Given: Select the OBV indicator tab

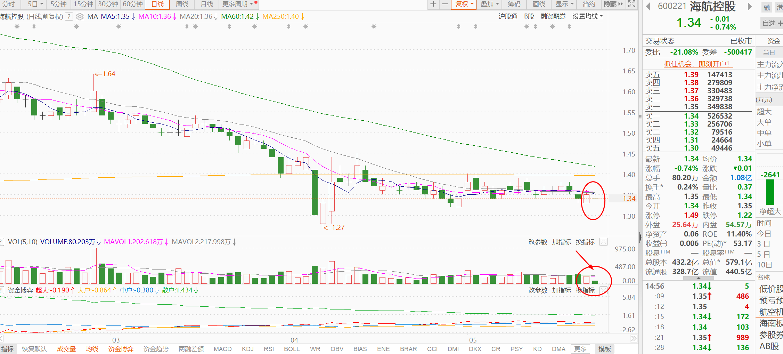Looking at the screenshot, I should pos(337,349).
